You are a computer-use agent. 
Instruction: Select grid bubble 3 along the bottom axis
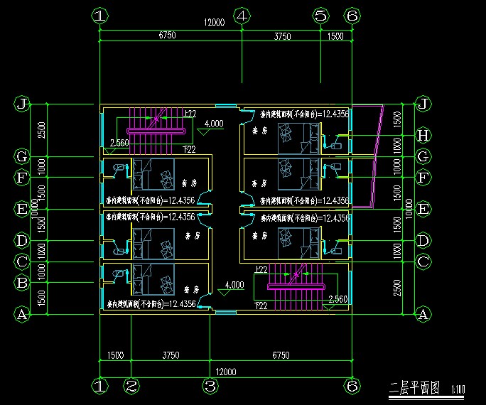210,386
